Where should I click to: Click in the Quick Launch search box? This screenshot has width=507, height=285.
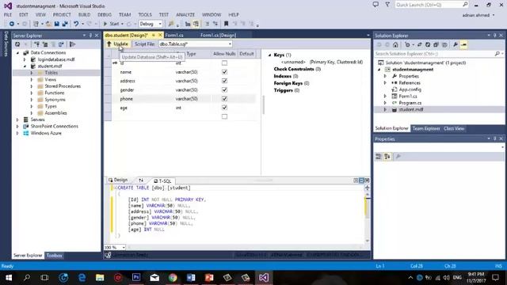pos(431,5)
